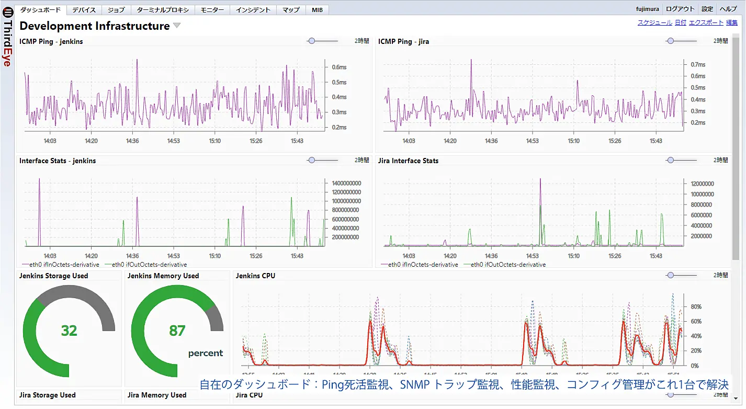Switch to the ダッシュボード tab
This screenshot has width=746, height=409.
coord(41,9)
